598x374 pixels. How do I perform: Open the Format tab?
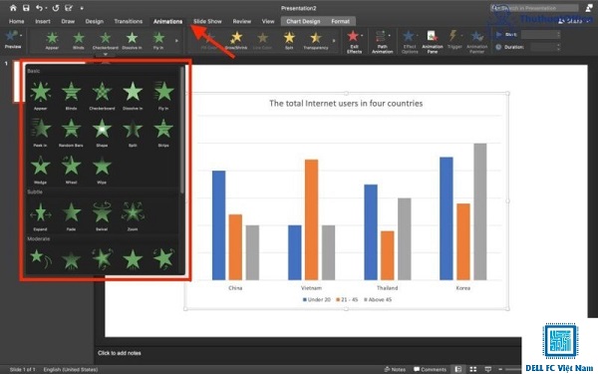(340, 21)
